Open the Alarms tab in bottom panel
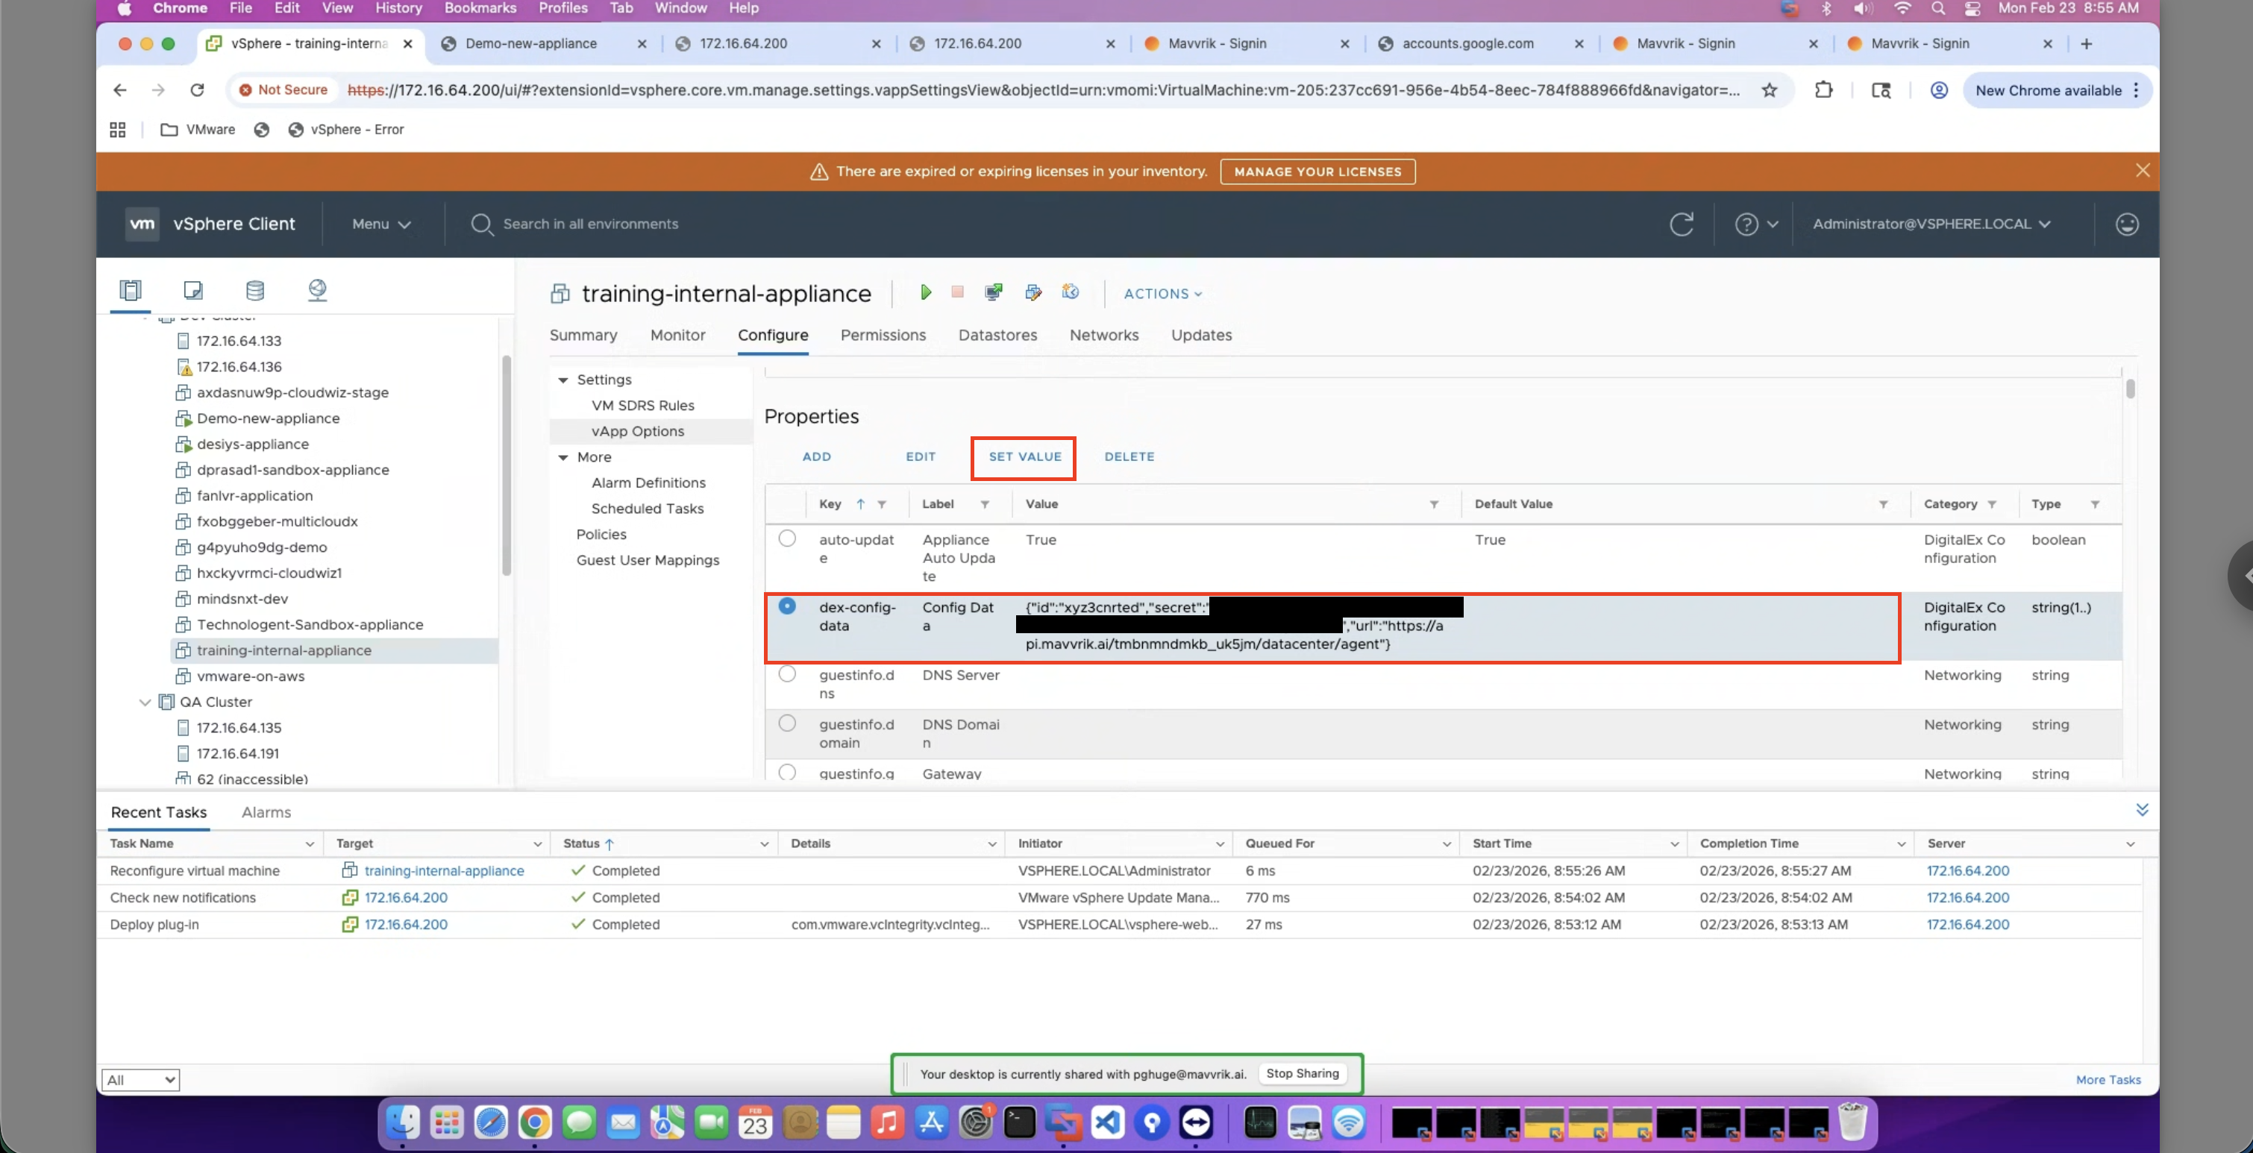The width and height of the screenshot is (2253, 1153). (266, 812)
